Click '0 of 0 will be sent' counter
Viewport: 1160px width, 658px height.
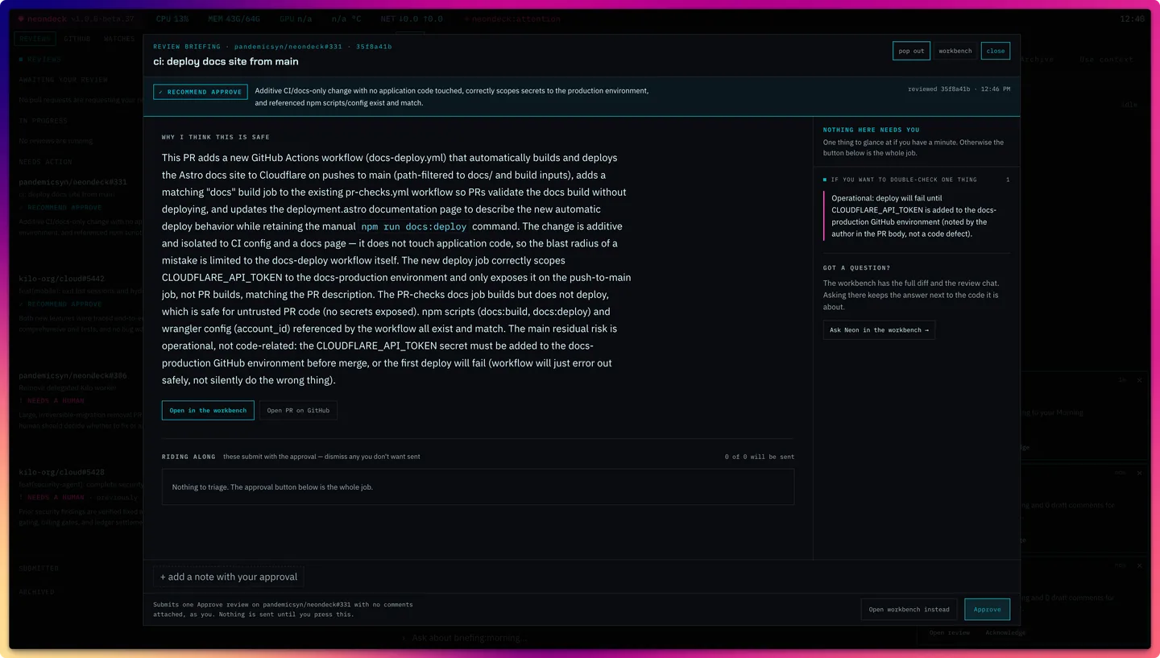(x=759, y=457)
